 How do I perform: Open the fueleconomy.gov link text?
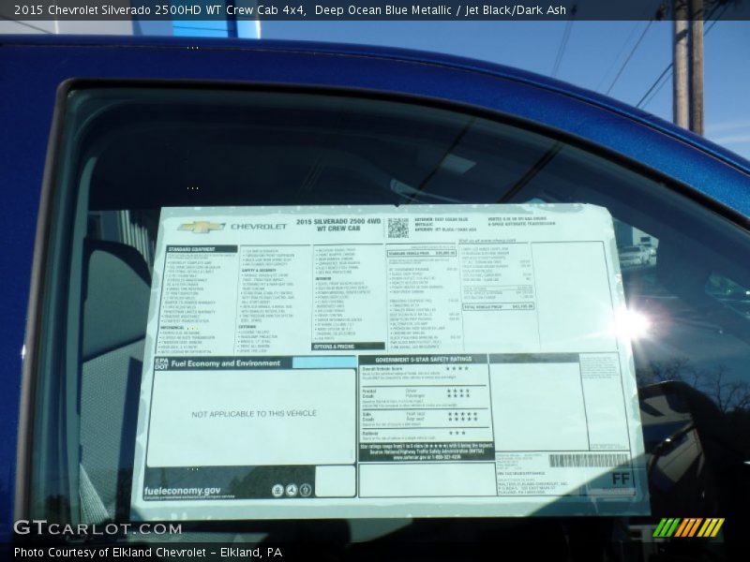pyautogui.click(x=183, y=491)
